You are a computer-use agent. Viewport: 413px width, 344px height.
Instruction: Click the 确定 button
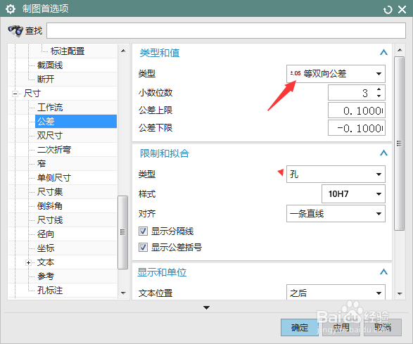click(x=300, y=327)
